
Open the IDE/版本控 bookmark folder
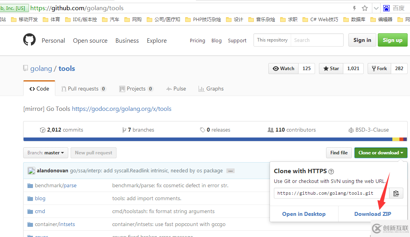(x=81, y=20)
